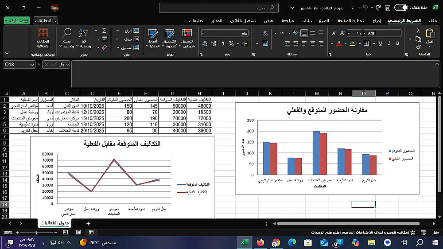Click the Insert Function fx icon
Screen dimensions: 443x249
point(62,65)
